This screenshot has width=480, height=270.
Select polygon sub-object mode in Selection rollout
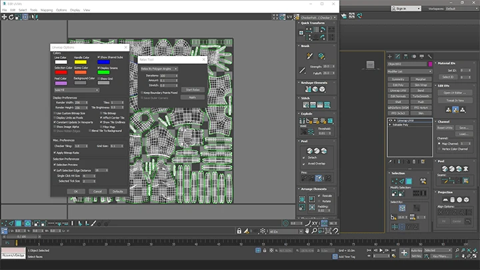click(x=409, y=181)
